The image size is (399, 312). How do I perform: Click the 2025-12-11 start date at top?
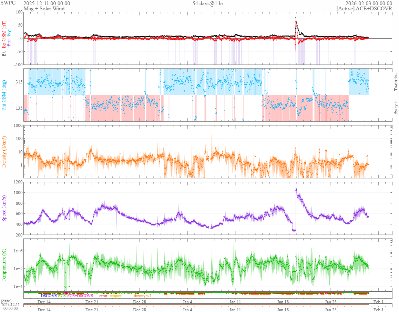coord(47,3)
